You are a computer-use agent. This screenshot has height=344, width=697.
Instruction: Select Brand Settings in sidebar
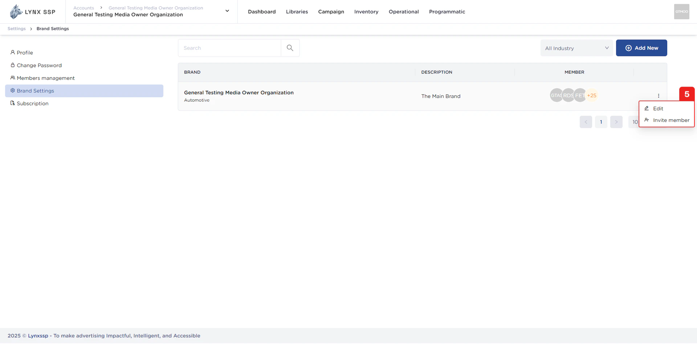(x=84, y=91)
